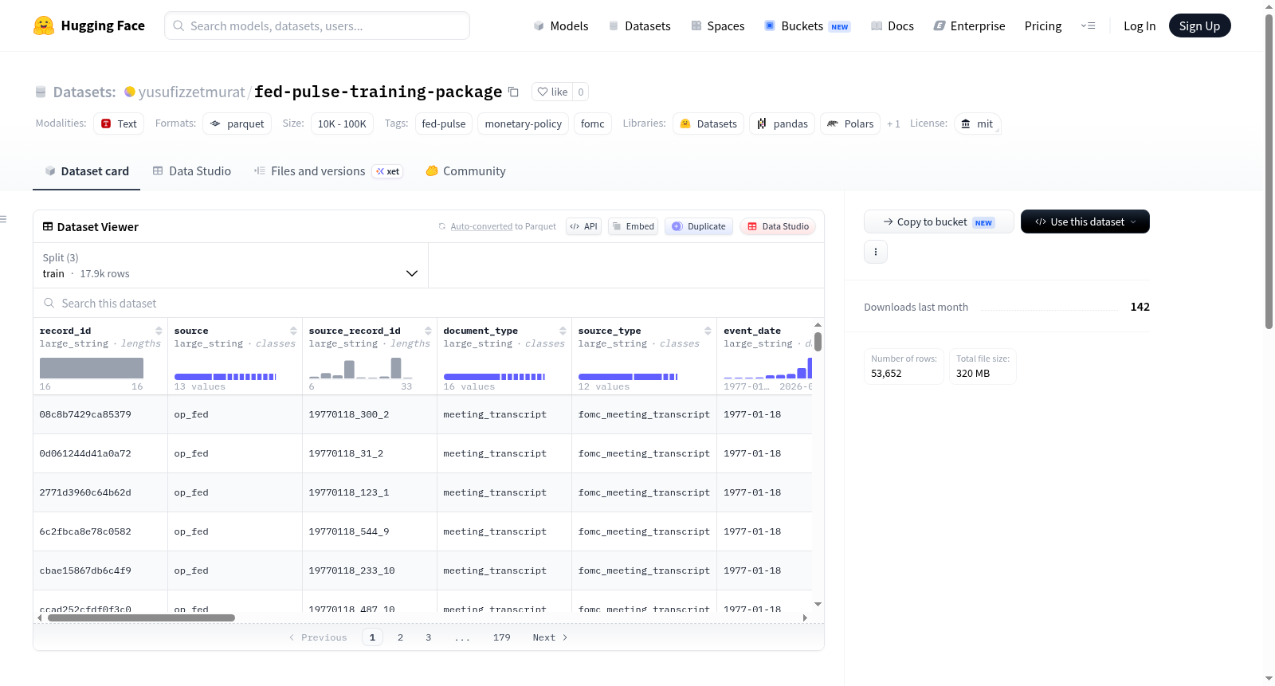Screen dimensions: 1275x686
Task: Open the fomc tag
Action: (x=593, y=123)
